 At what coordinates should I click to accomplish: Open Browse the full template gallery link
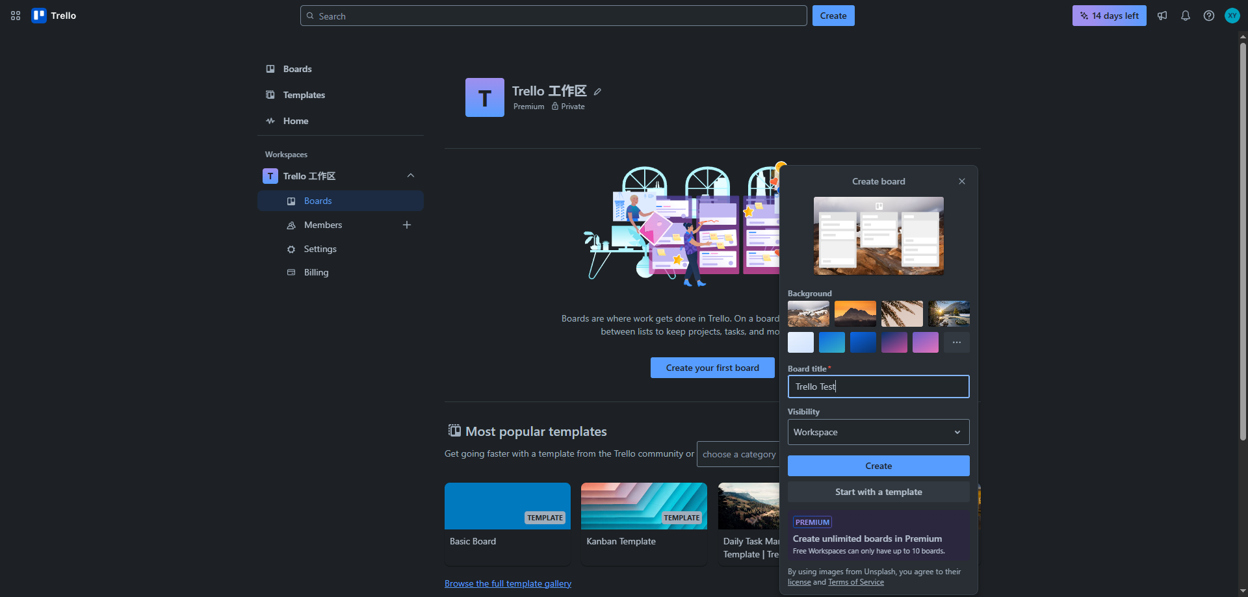tap(508, 583)
